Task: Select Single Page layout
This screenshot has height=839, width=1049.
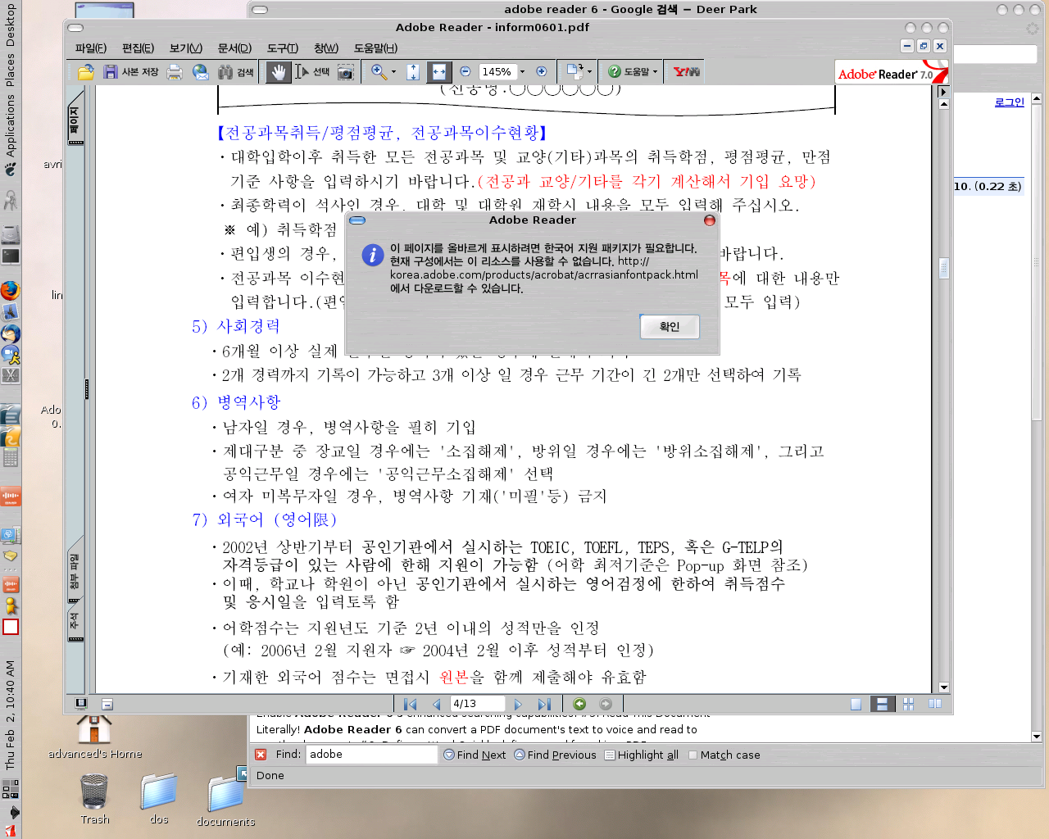Action: point(856,704)
